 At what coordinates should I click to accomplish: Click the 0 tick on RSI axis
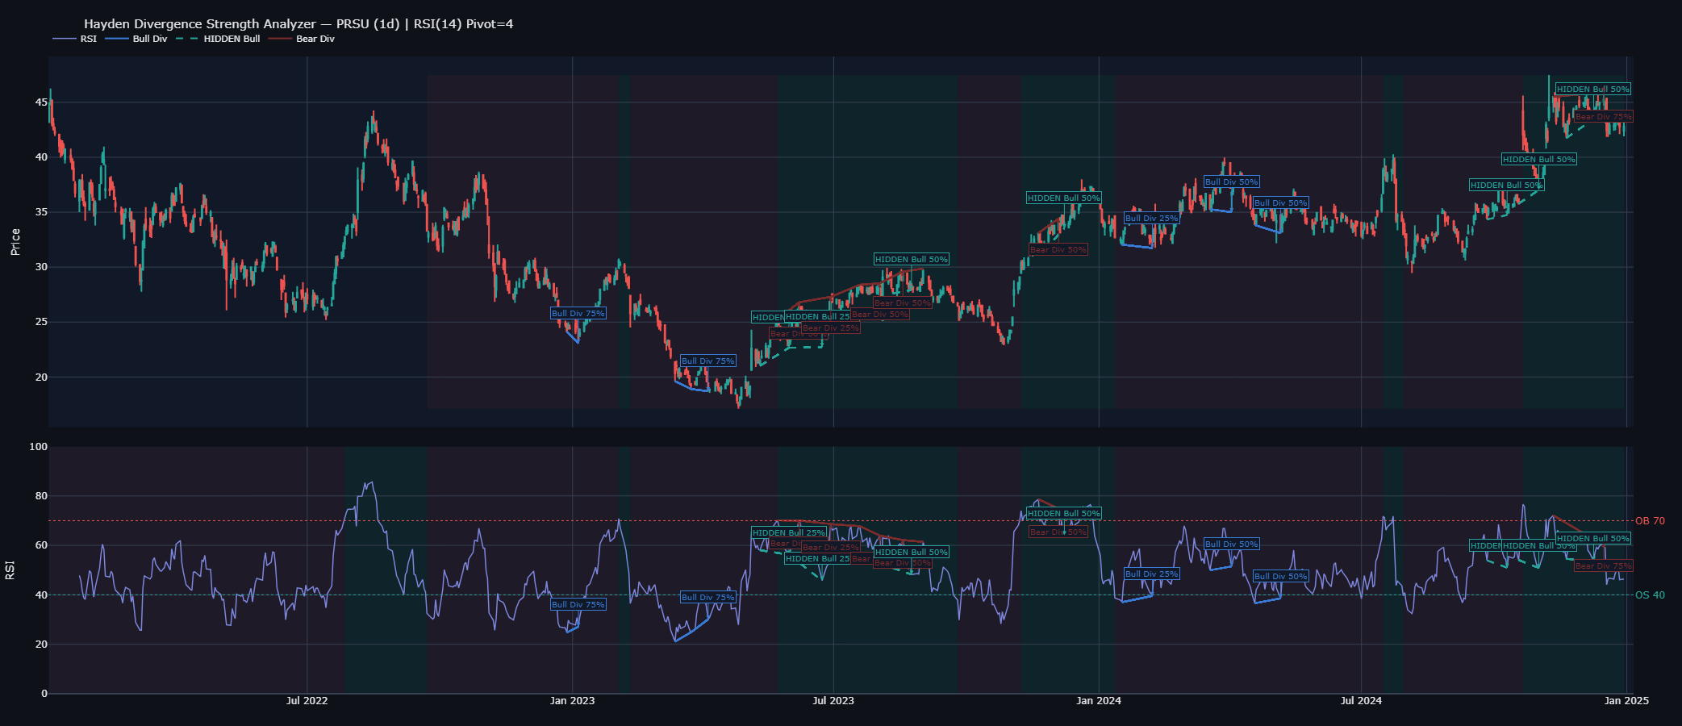coord(44,694)
